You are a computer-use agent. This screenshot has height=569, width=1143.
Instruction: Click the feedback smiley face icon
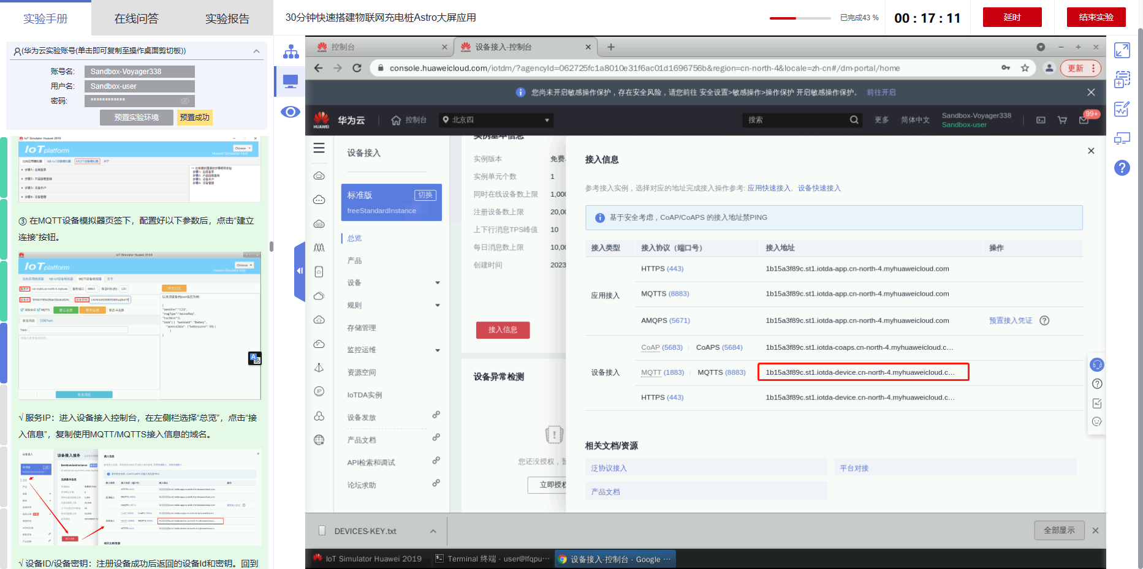click(x=1097, y=421)
